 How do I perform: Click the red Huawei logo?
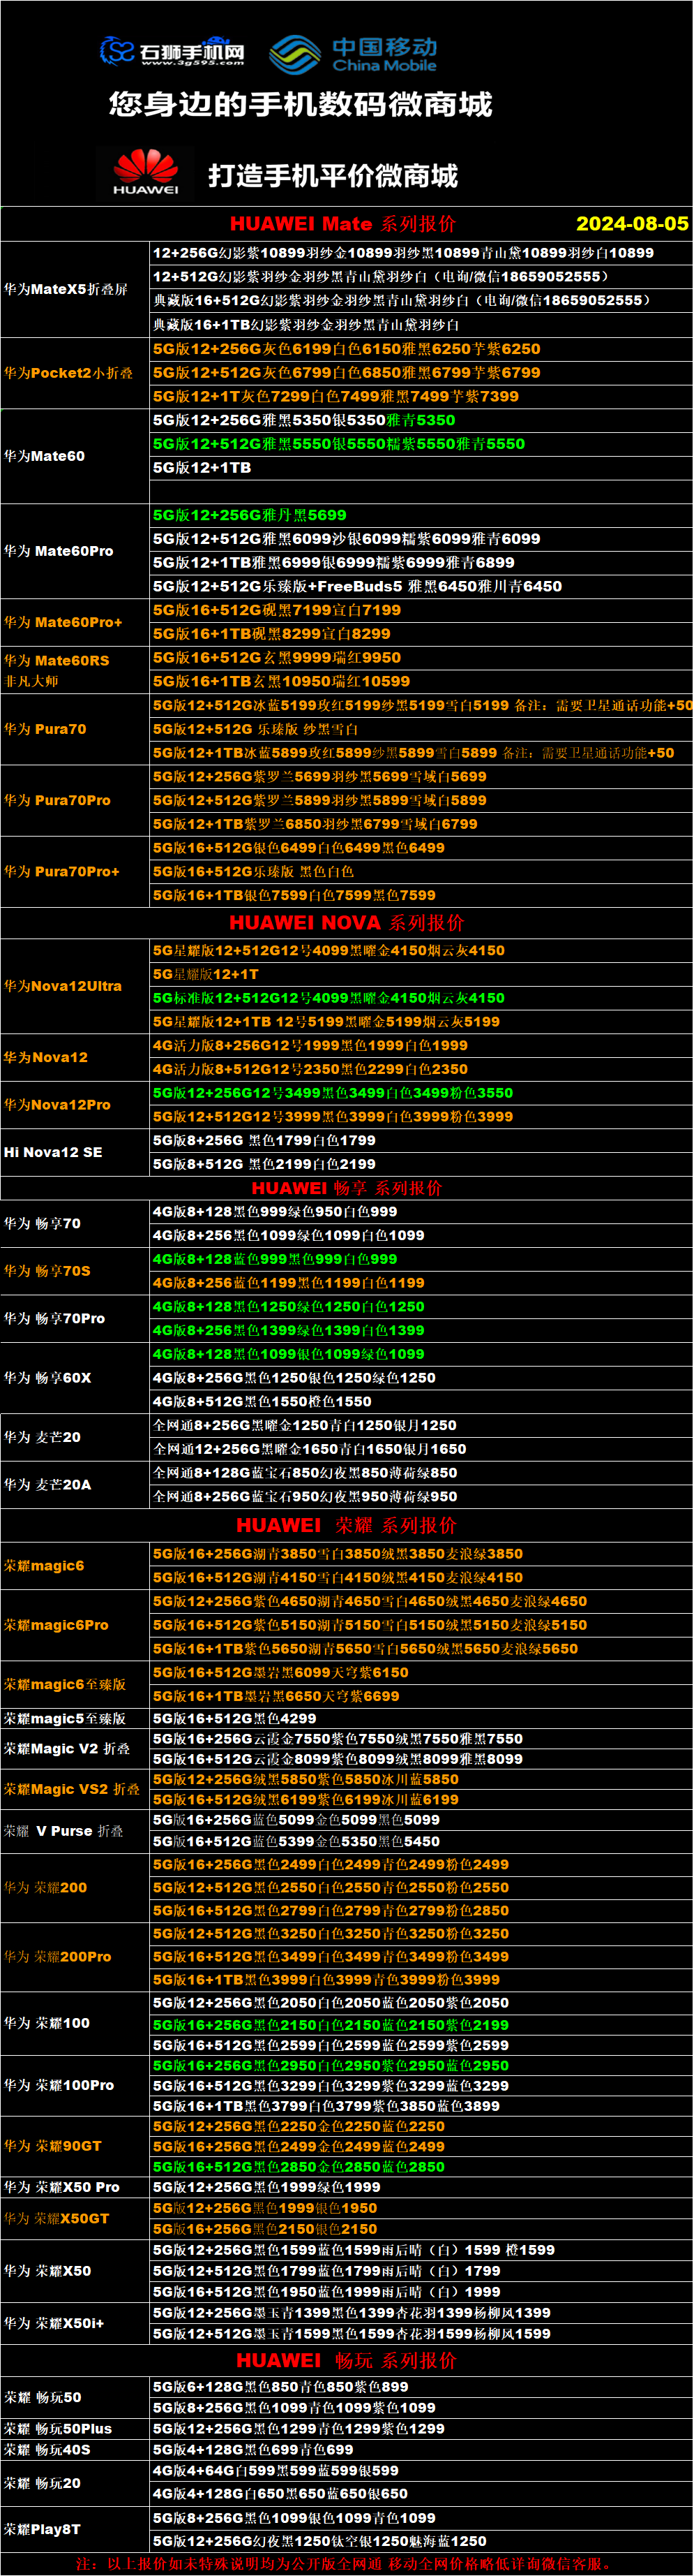[x=146, y=172]
